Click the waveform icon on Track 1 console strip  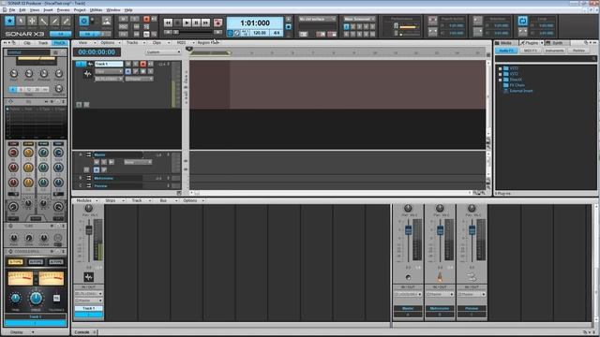click(88, 277)
